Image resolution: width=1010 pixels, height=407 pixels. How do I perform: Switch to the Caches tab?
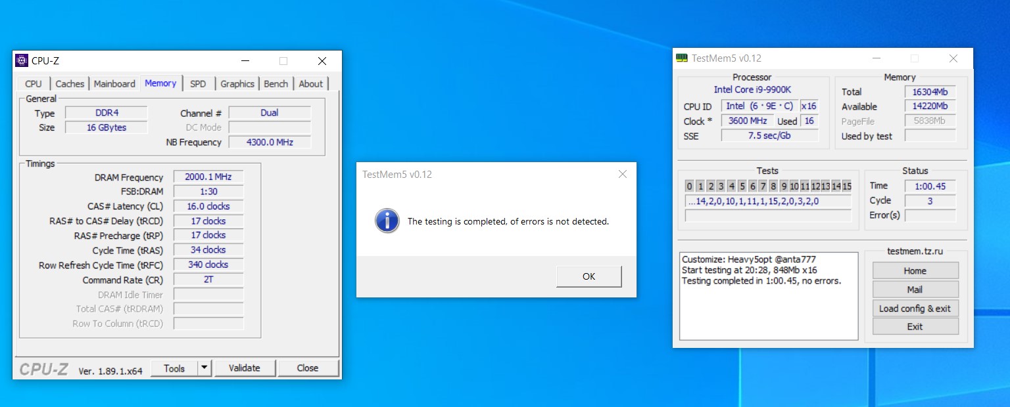[x=70, y=83]
